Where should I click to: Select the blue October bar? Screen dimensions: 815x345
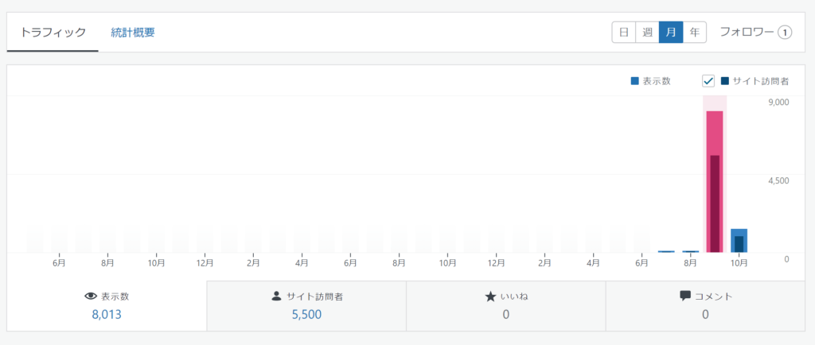(x=739, y=240)
